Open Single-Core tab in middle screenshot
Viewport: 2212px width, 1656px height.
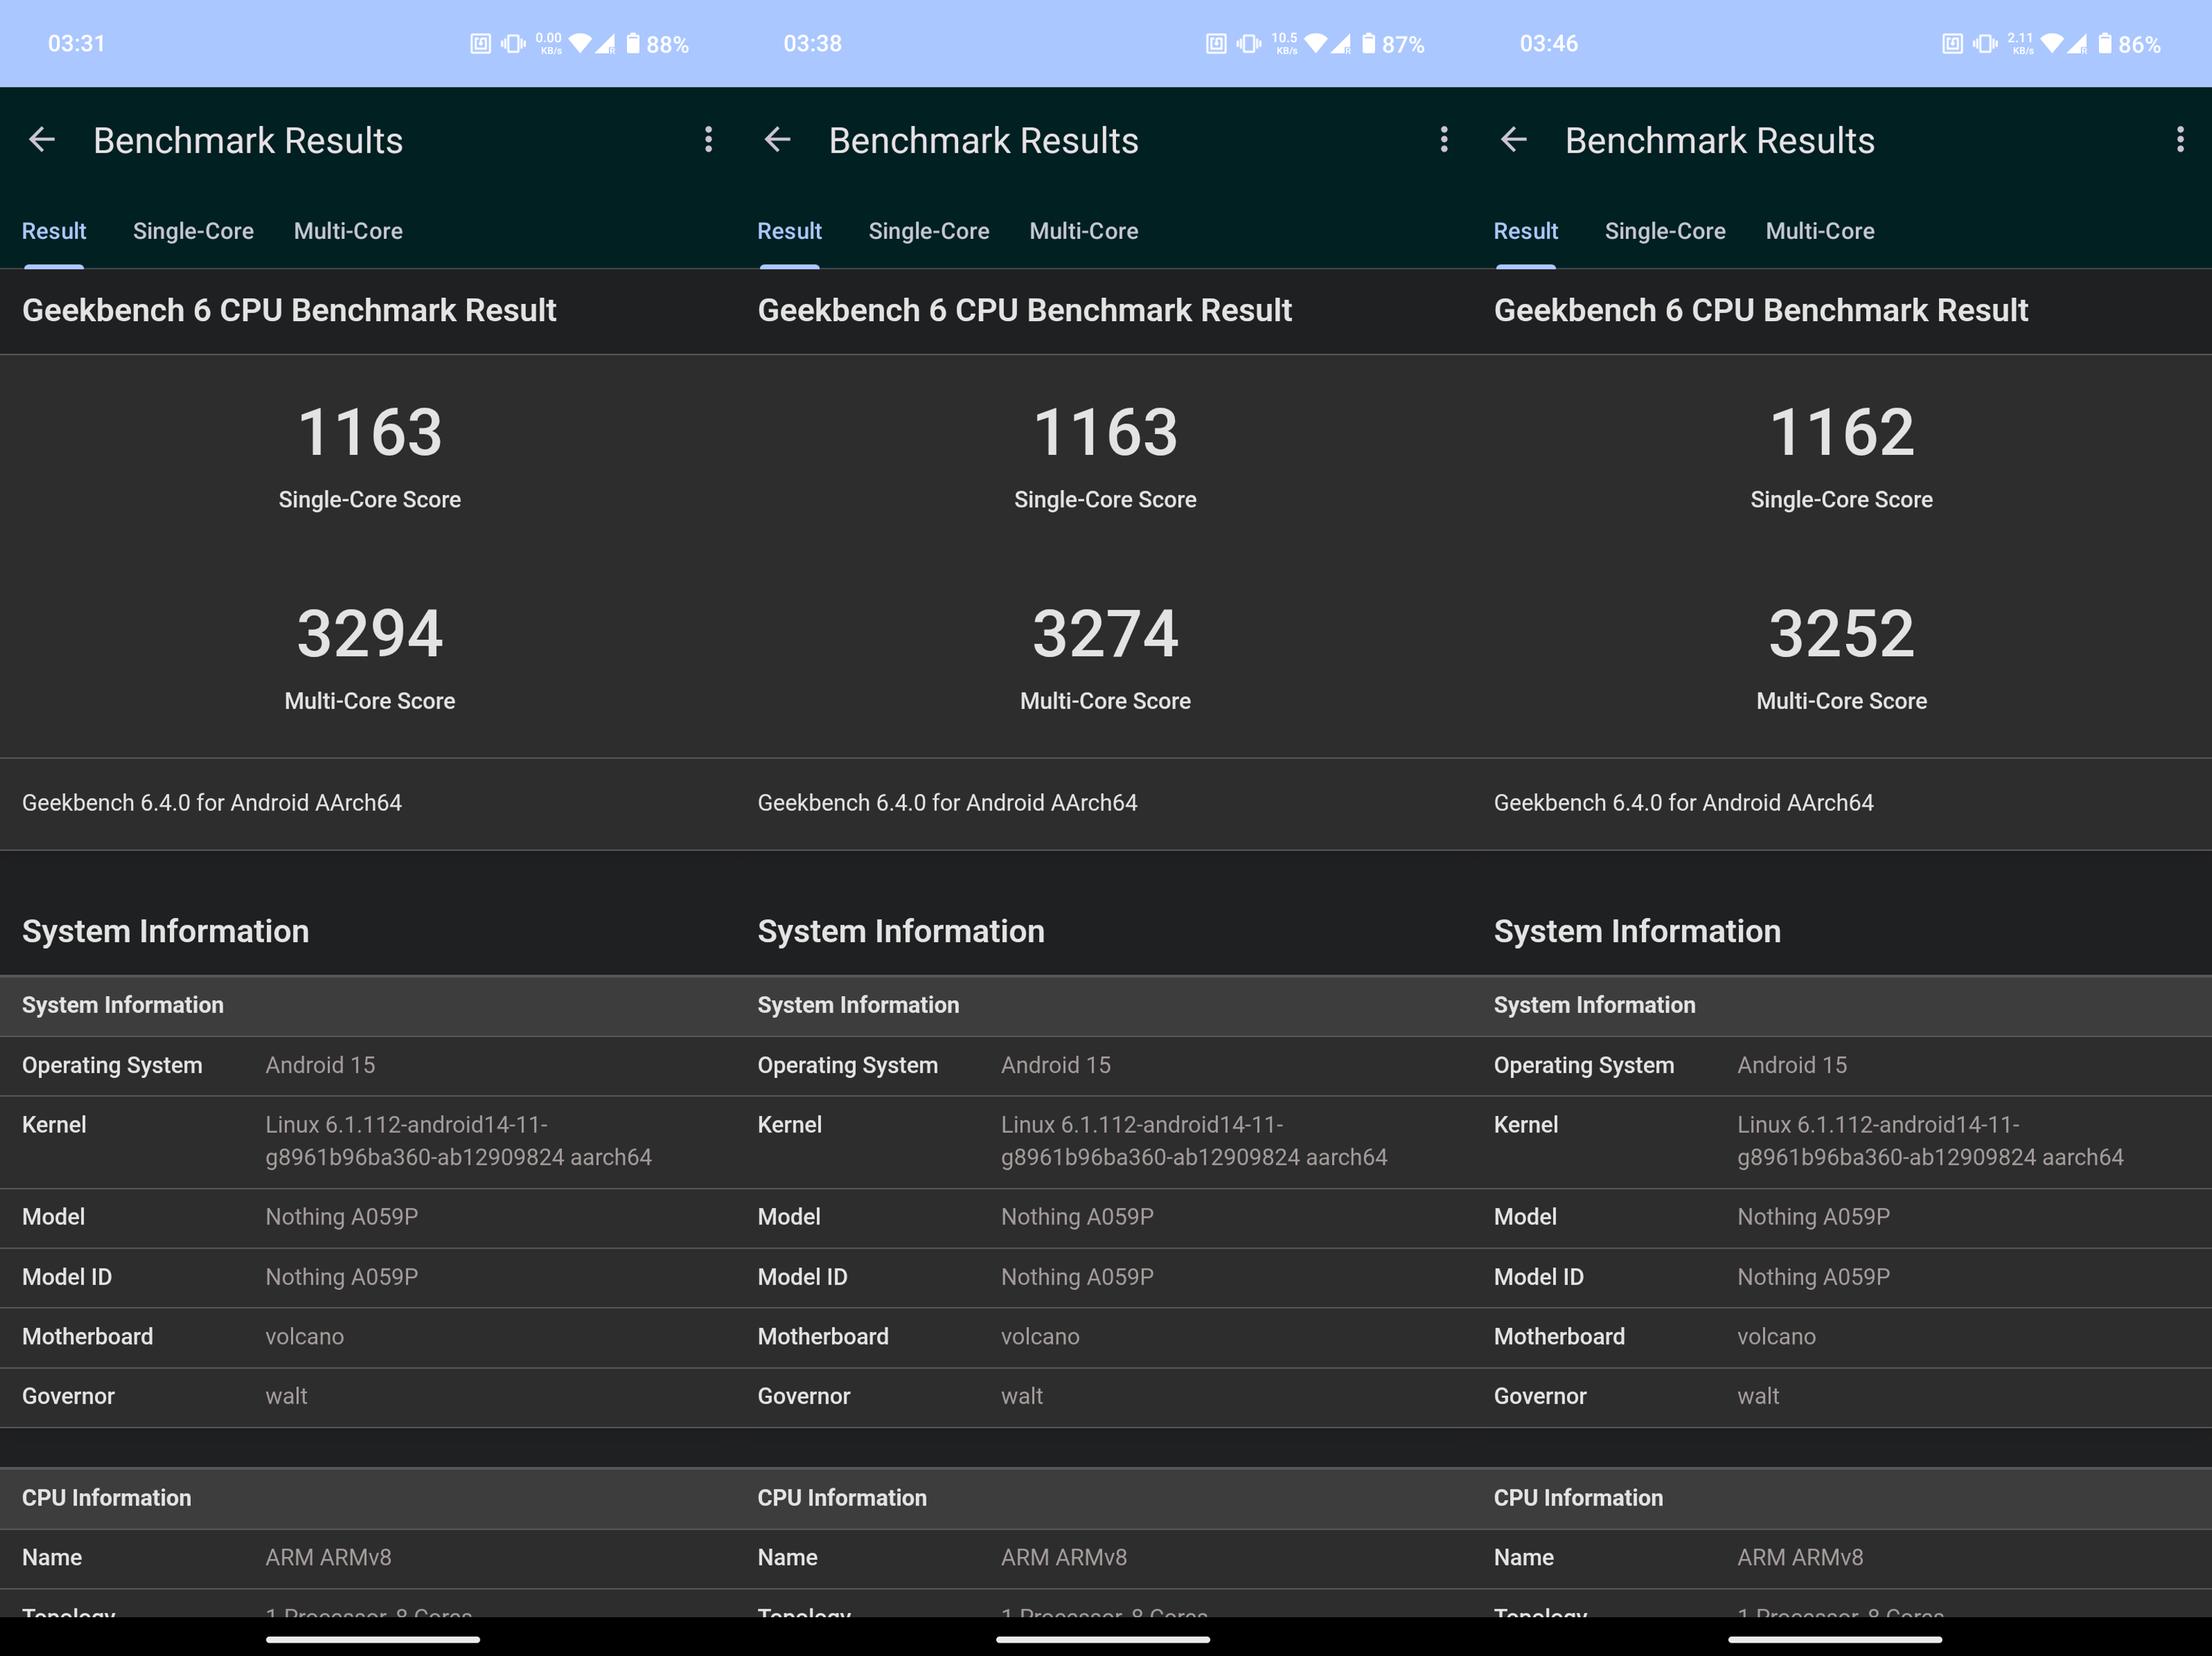tap(928, 231)
